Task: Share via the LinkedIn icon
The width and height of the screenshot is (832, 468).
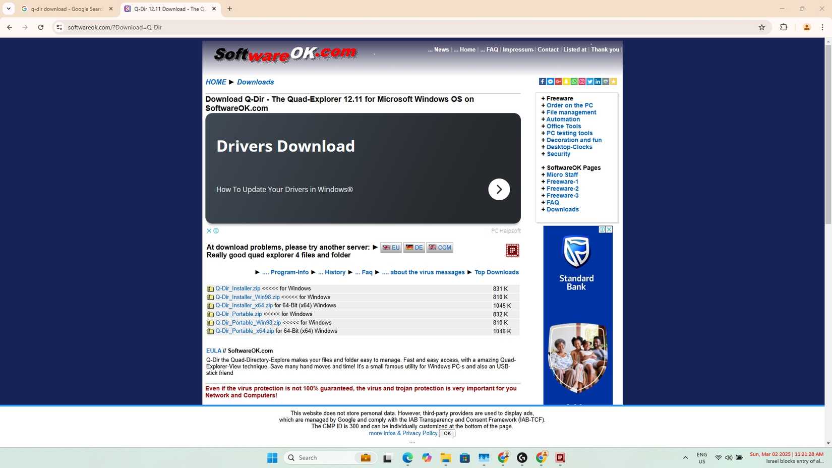Action: [598, 81]
